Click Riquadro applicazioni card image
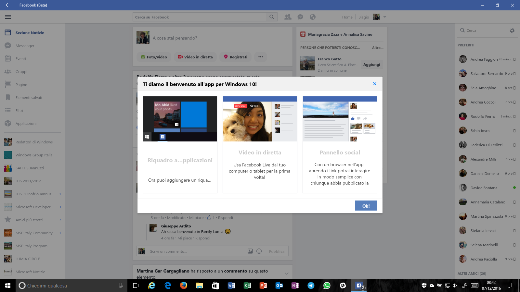 pyautogui.click(x=180, y=119)
